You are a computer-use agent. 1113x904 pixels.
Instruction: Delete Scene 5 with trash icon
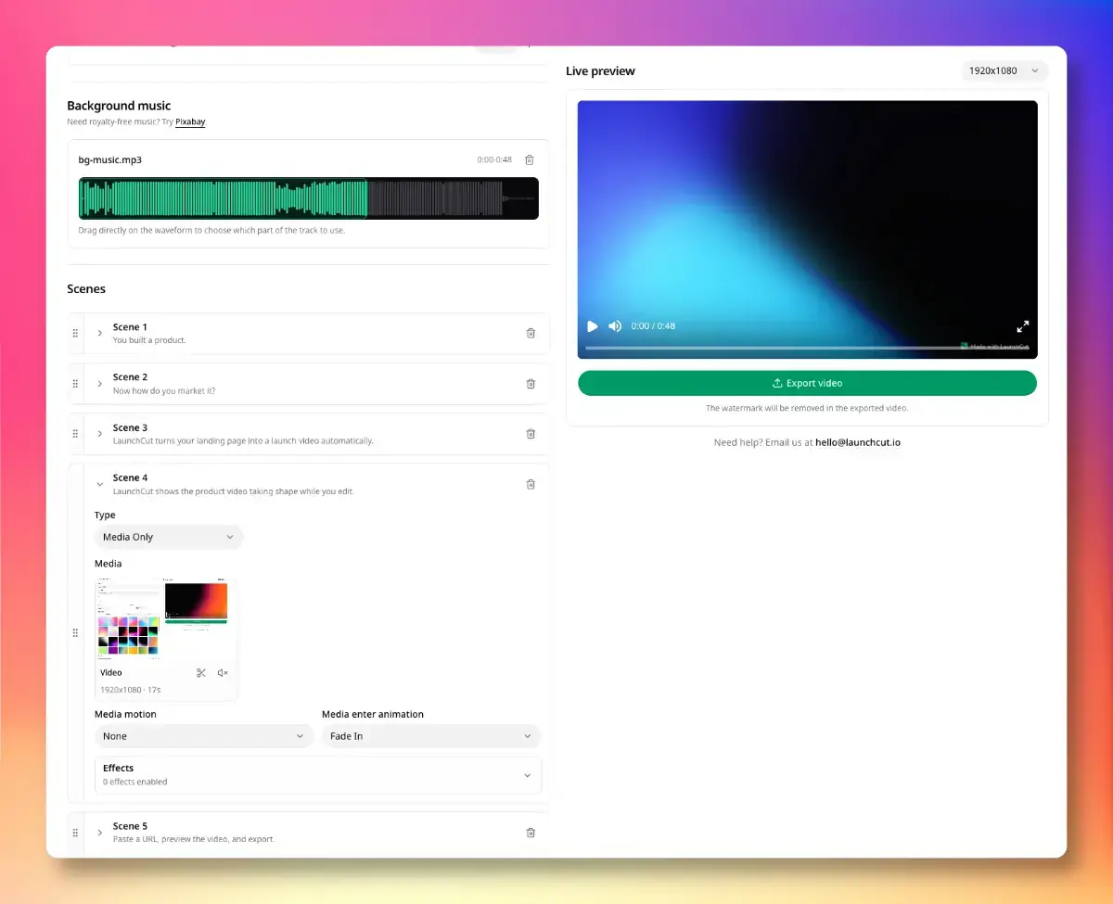click(531, 833)
